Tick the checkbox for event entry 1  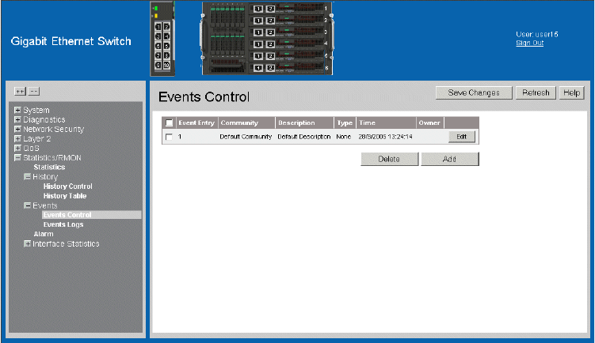pyautogui.click(x=170, y=137)
